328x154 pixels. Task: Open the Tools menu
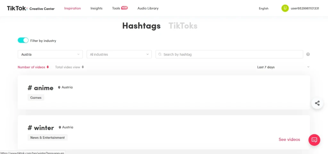pyautogui.click(x=116, y=8)
